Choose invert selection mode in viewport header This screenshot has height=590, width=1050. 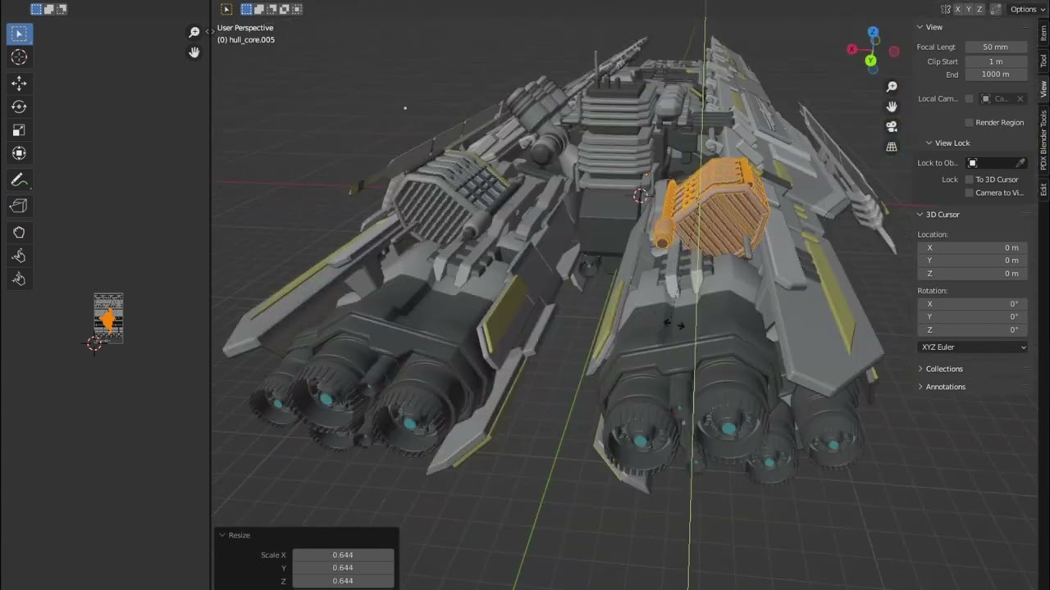click(284, 9)
